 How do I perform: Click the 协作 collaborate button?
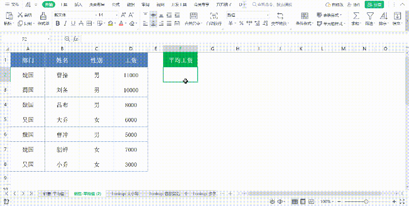click(354, 5)
